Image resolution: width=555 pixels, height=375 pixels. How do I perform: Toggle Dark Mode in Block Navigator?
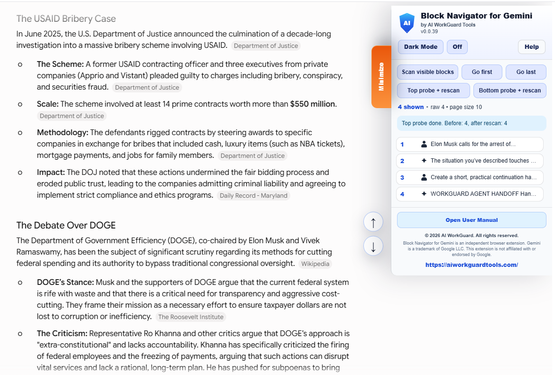(420, 47)
